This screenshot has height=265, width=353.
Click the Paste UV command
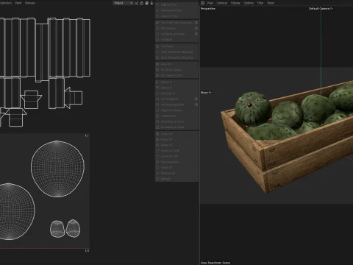176,139
